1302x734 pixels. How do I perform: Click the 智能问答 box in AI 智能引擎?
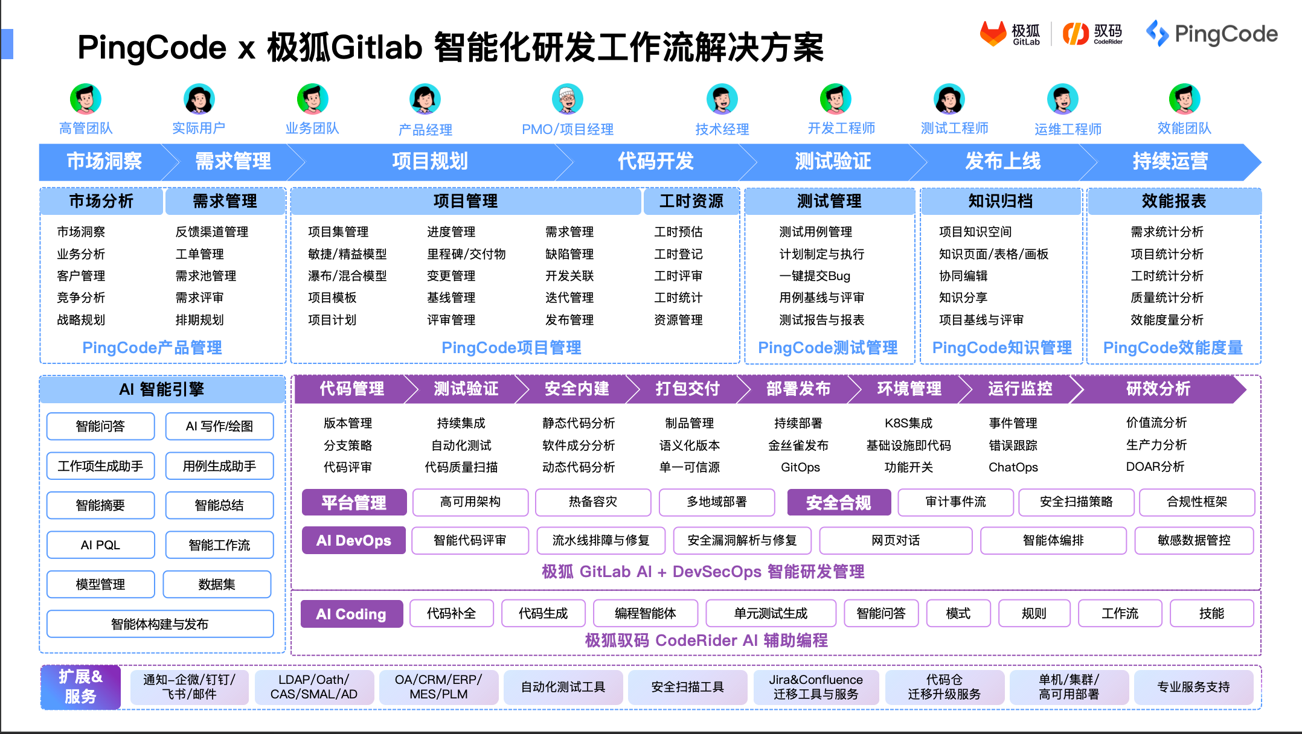(x=100, y=426)
